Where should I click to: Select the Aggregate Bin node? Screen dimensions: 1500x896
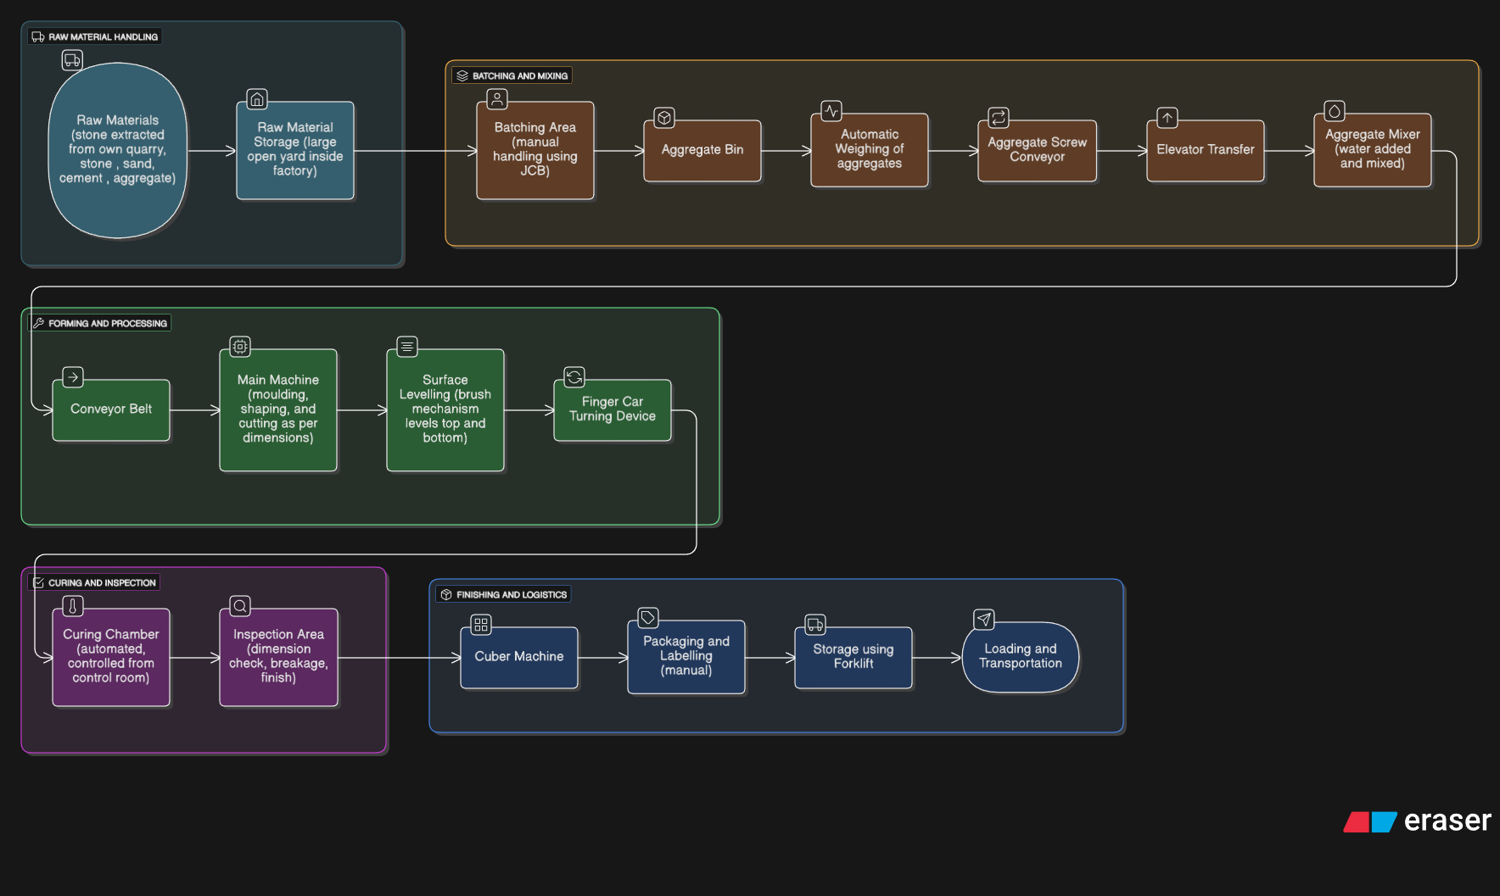[x=702, y=150]
